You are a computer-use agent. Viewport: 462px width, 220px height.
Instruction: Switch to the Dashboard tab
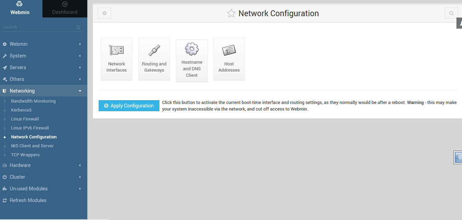click(65, 9)
